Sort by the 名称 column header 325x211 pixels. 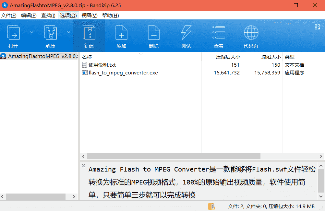coord(141,57)
